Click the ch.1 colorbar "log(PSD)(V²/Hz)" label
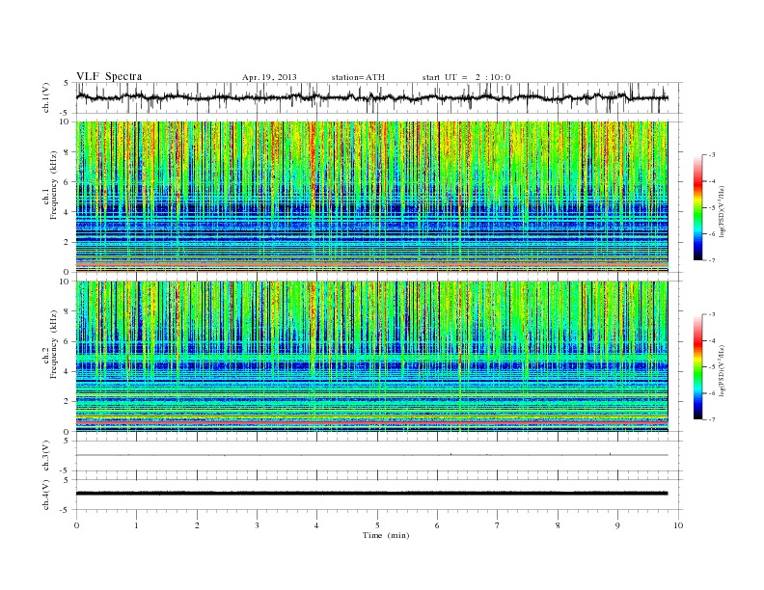The image size is (764, 590). (x=723, y=211)
